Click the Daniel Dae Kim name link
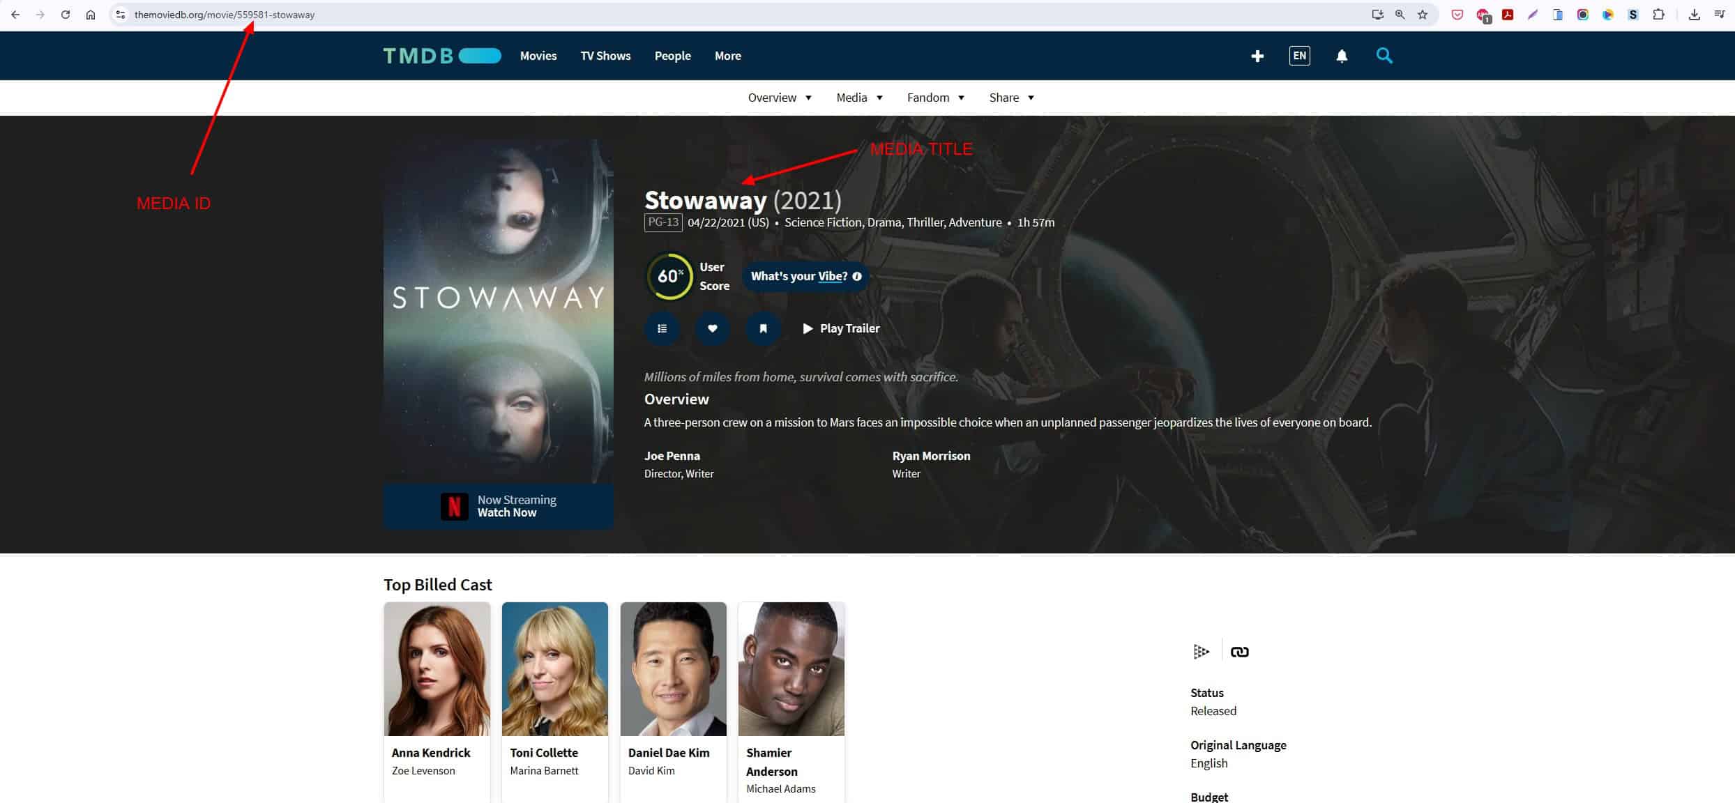The width and height of the screenshot is (1735, 803). (669, 753)
